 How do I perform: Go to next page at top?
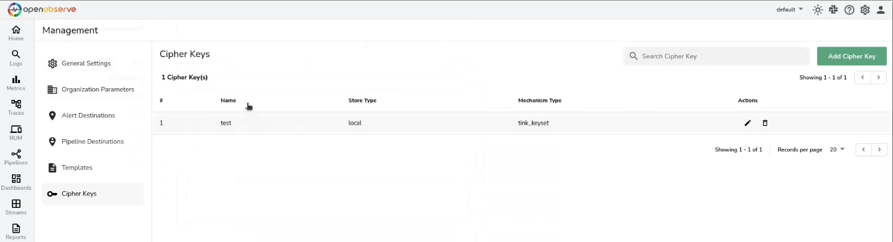pos(879,78)
